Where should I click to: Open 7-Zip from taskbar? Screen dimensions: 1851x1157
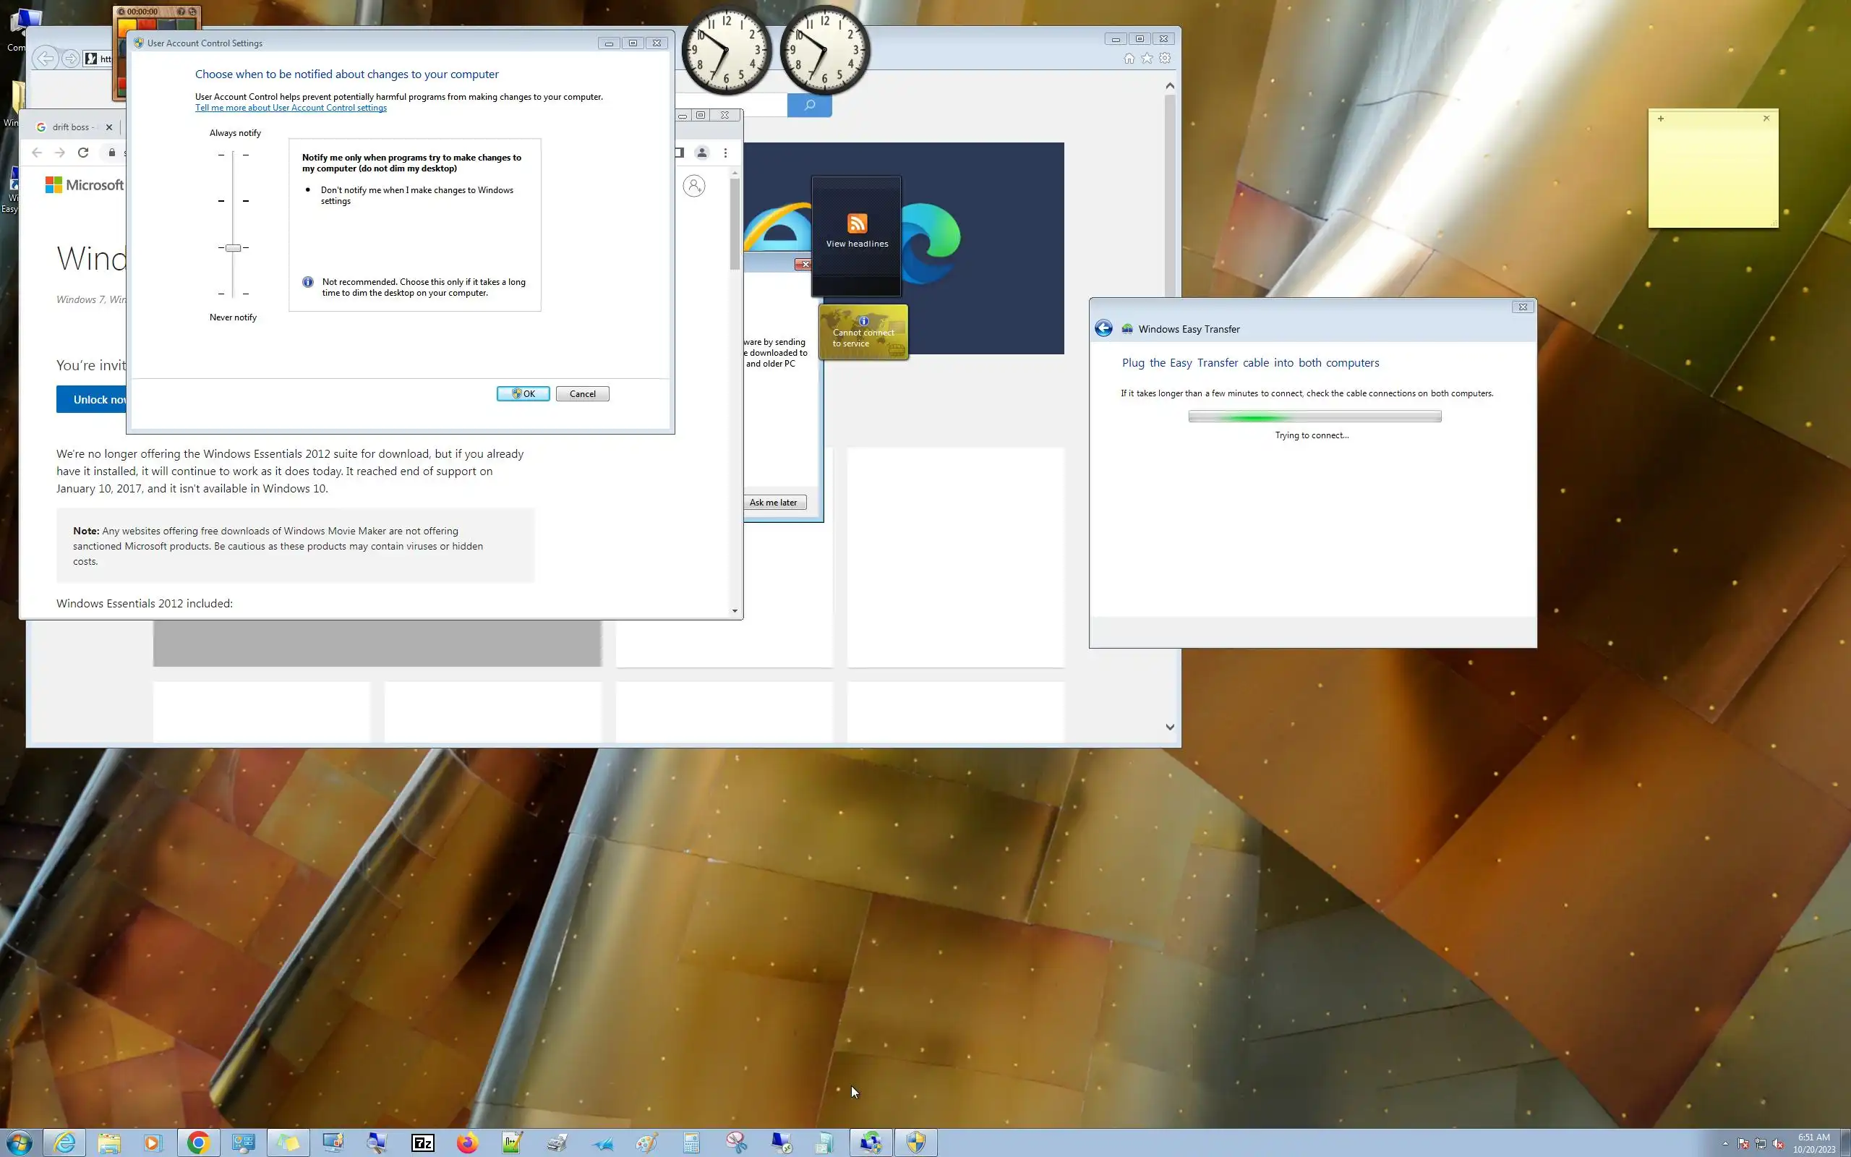click(x=422, y=1143)
